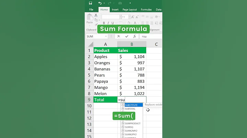Click the Insert Function fx icon

(134, 37)
